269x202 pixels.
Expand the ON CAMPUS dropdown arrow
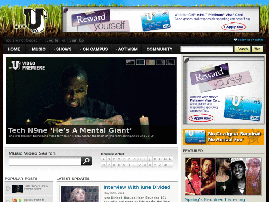coord(80,49)
